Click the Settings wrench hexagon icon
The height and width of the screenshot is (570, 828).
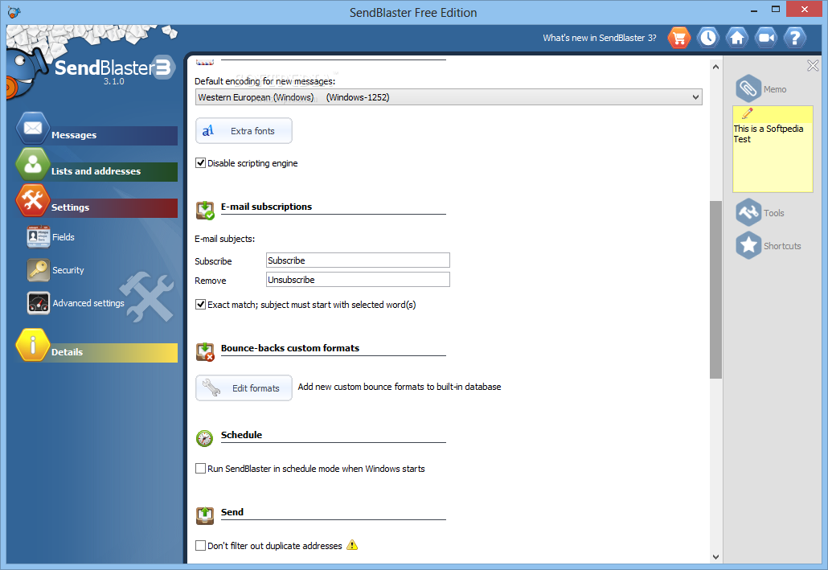(x=33, y=200)
